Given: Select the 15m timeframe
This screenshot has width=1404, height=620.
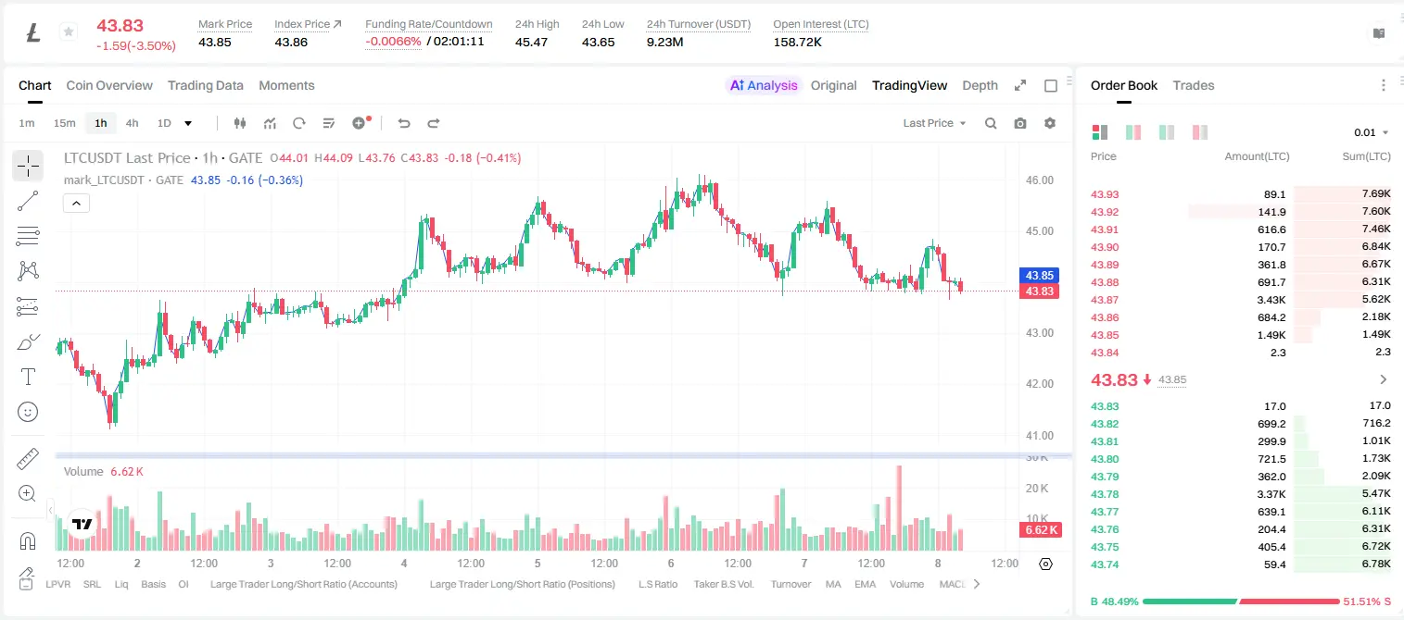Looking at the screenshot, I should pos(64,123).
